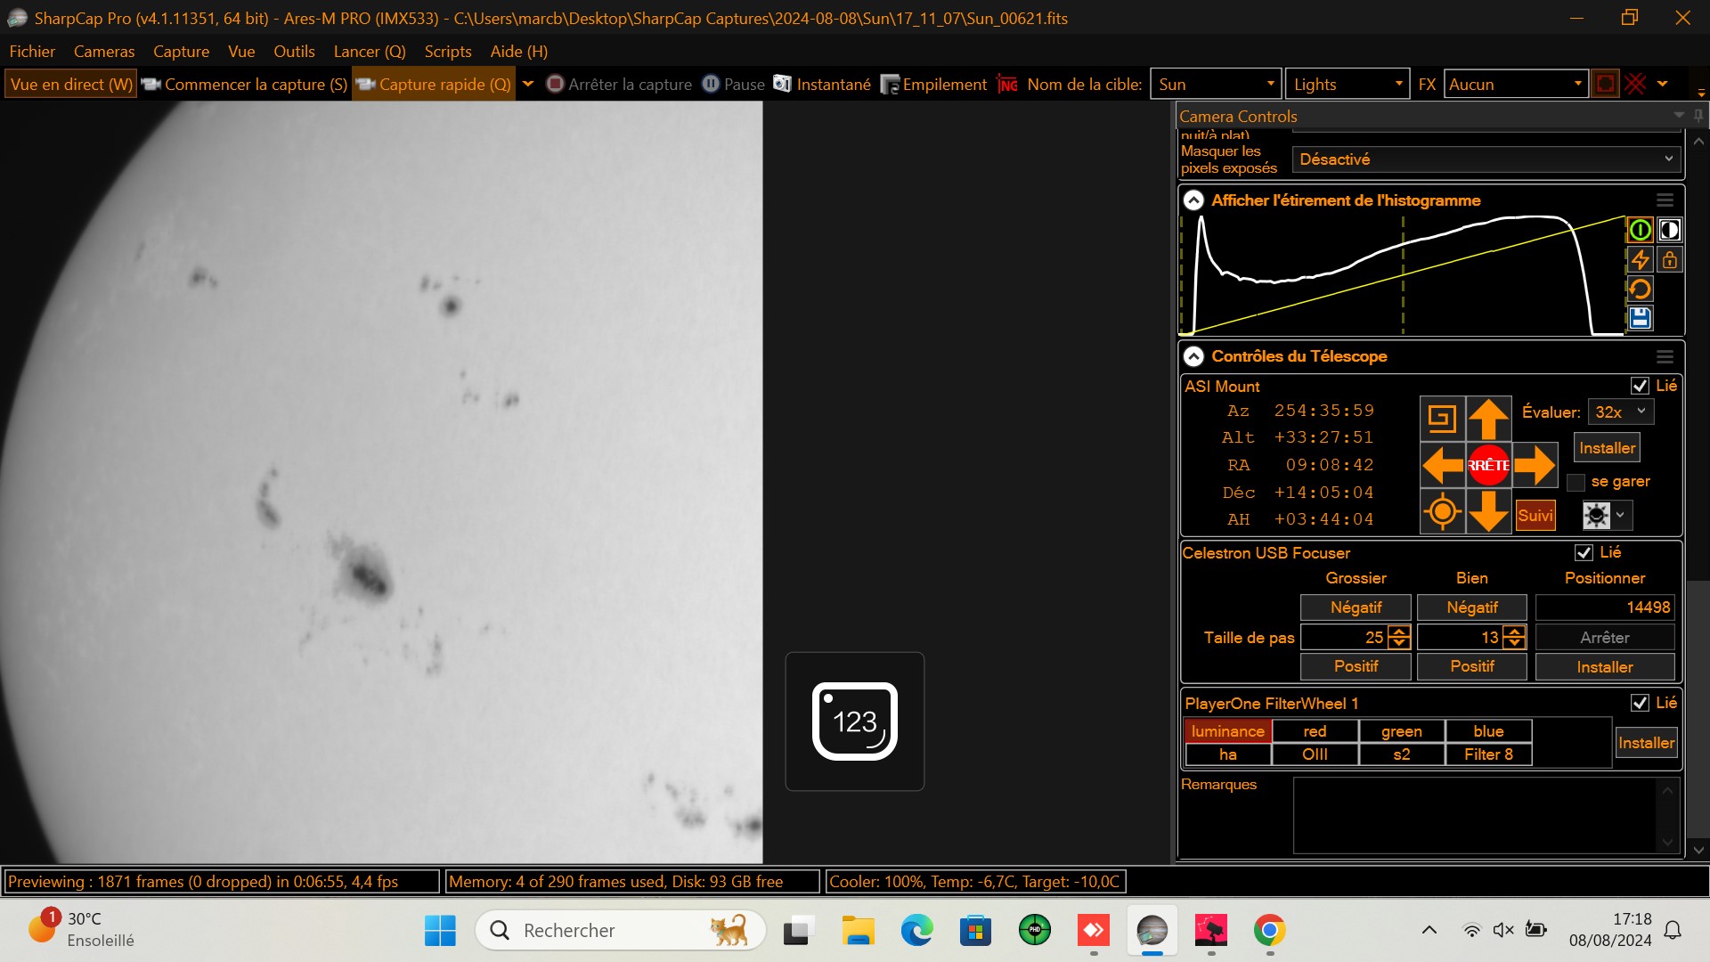This screenshot has height=962, width=1710.
Task: Slew the mount right with the right arrow
Action: [x=1535, y=465]
